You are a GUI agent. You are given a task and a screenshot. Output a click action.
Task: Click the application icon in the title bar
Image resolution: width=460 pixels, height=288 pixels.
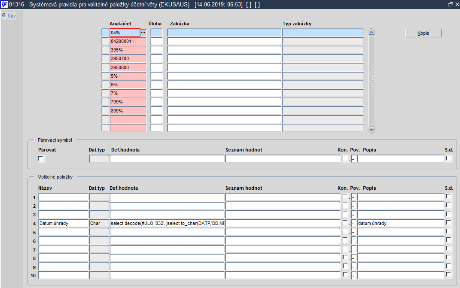pos(4,4)
